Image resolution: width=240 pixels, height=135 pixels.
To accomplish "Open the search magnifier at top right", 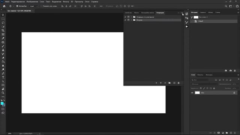I will 226,6.
